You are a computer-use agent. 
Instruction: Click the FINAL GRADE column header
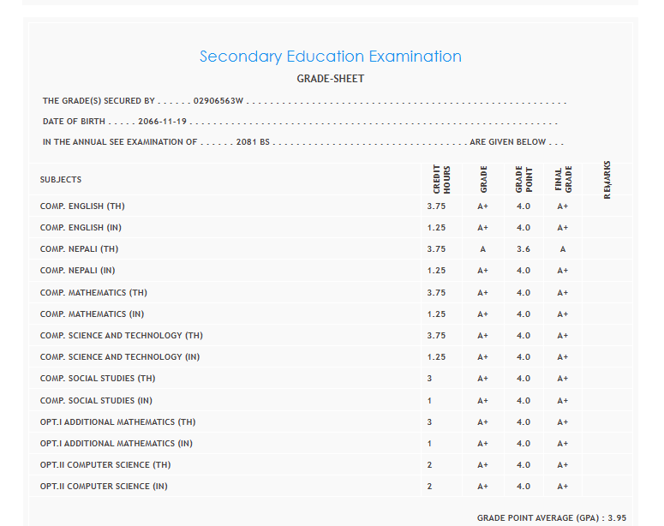click(x=563, y=180)
